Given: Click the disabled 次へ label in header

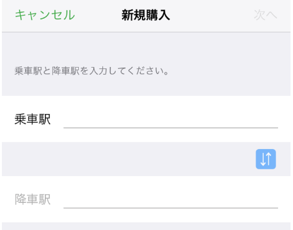Looking at the screenshot, I should tap(266, 15).
